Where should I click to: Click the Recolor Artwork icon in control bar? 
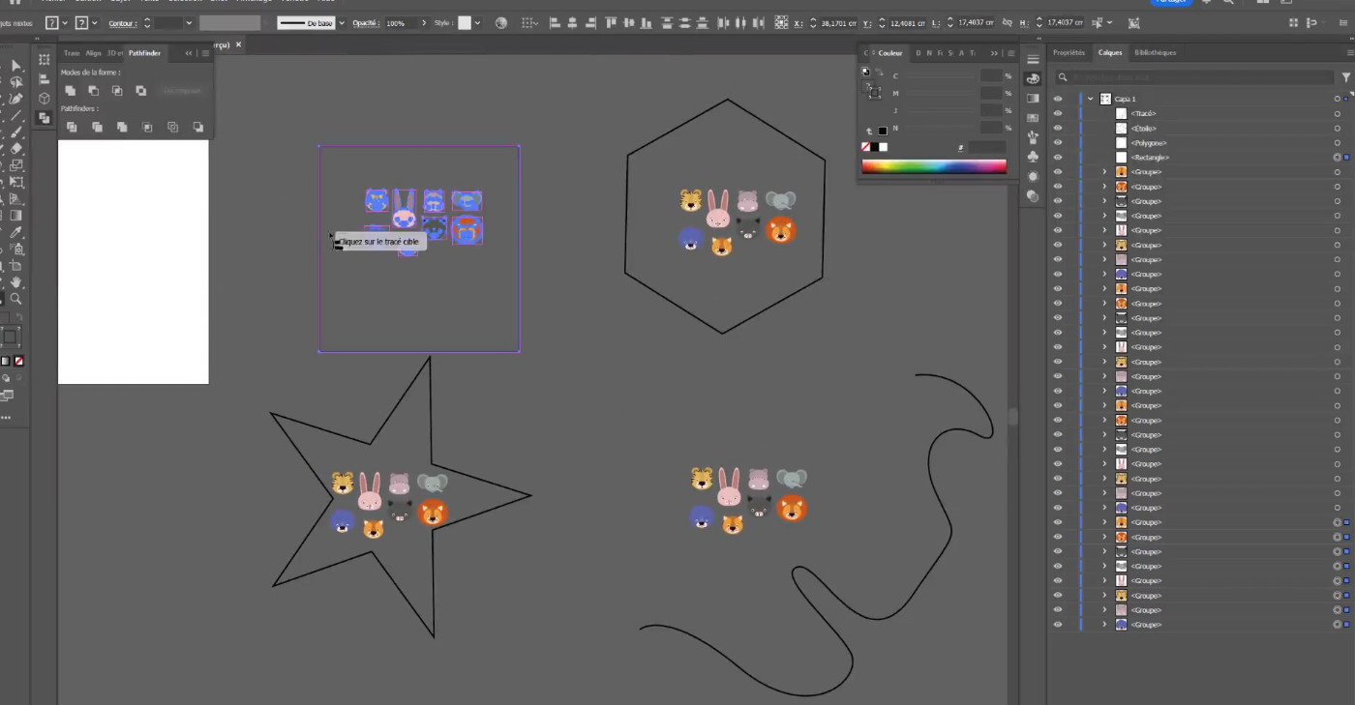click(x=500, y=22)
